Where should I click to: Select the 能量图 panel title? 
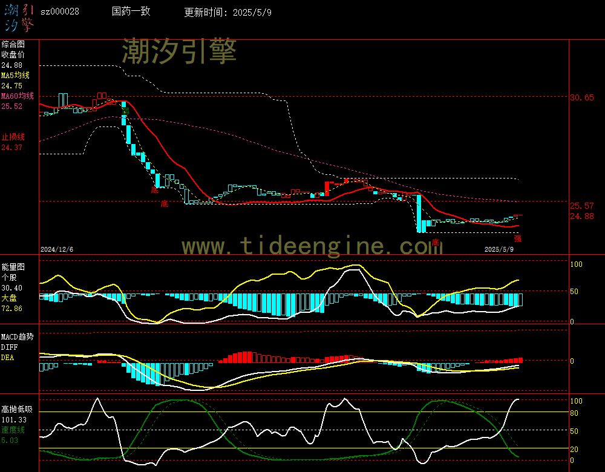click(13, 267)
